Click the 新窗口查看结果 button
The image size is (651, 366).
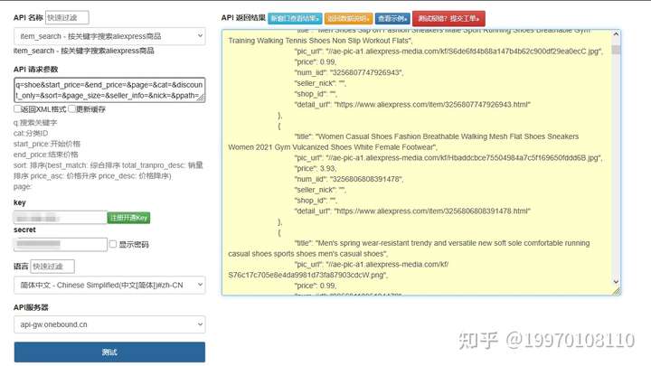click(295, 18)
